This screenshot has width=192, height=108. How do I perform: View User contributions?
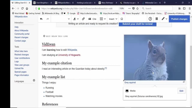coord(22,58)
